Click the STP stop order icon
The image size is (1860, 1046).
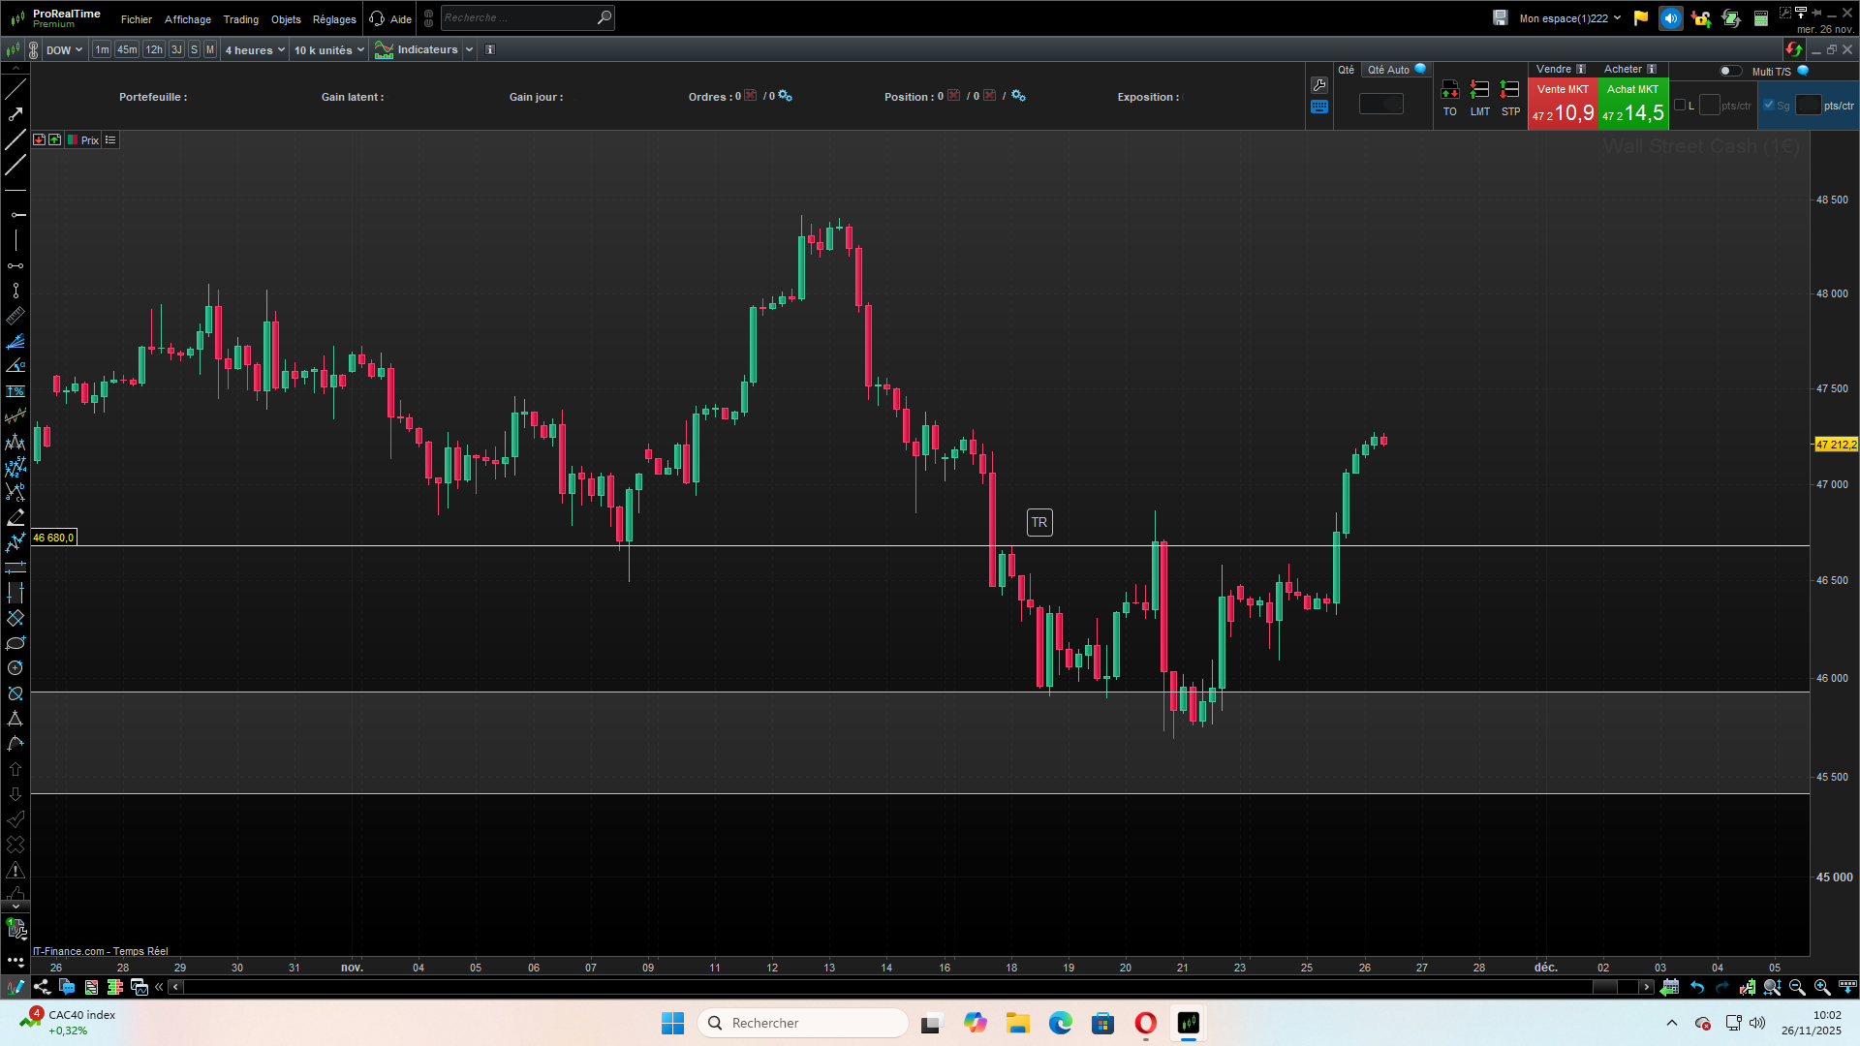pyautogui.click(x=1509, y=90)
